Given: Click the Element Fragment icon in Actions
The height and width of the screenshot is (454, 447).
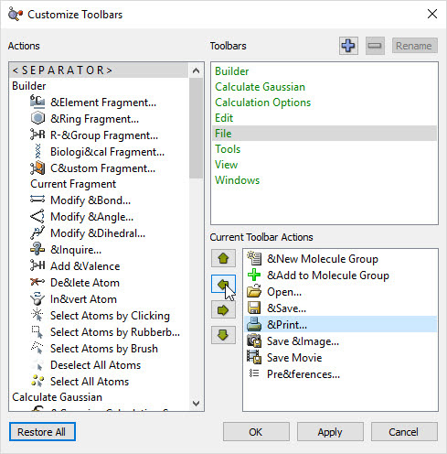Looking at the screenshot, I should [37, 102].
